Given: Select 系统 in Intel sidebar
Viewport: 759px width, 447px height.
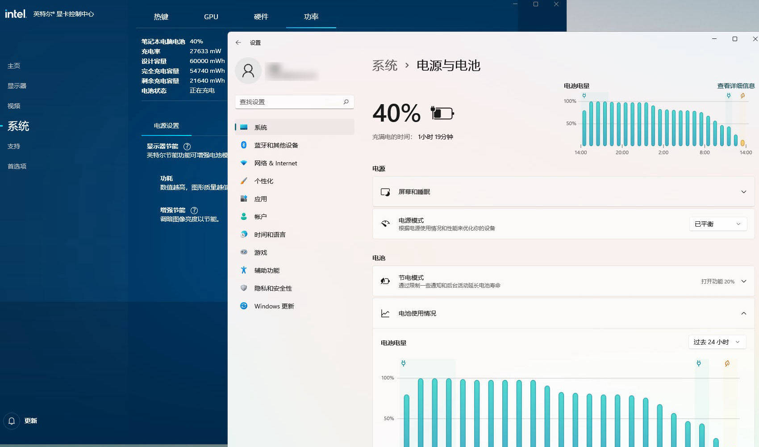Looking at the screenshot, I should click(18, 126).
